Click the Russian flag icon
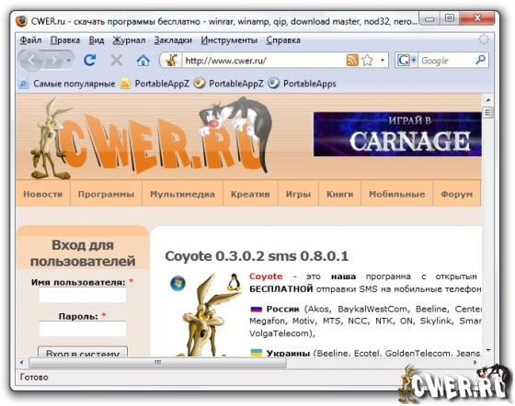 click(257, 309)
